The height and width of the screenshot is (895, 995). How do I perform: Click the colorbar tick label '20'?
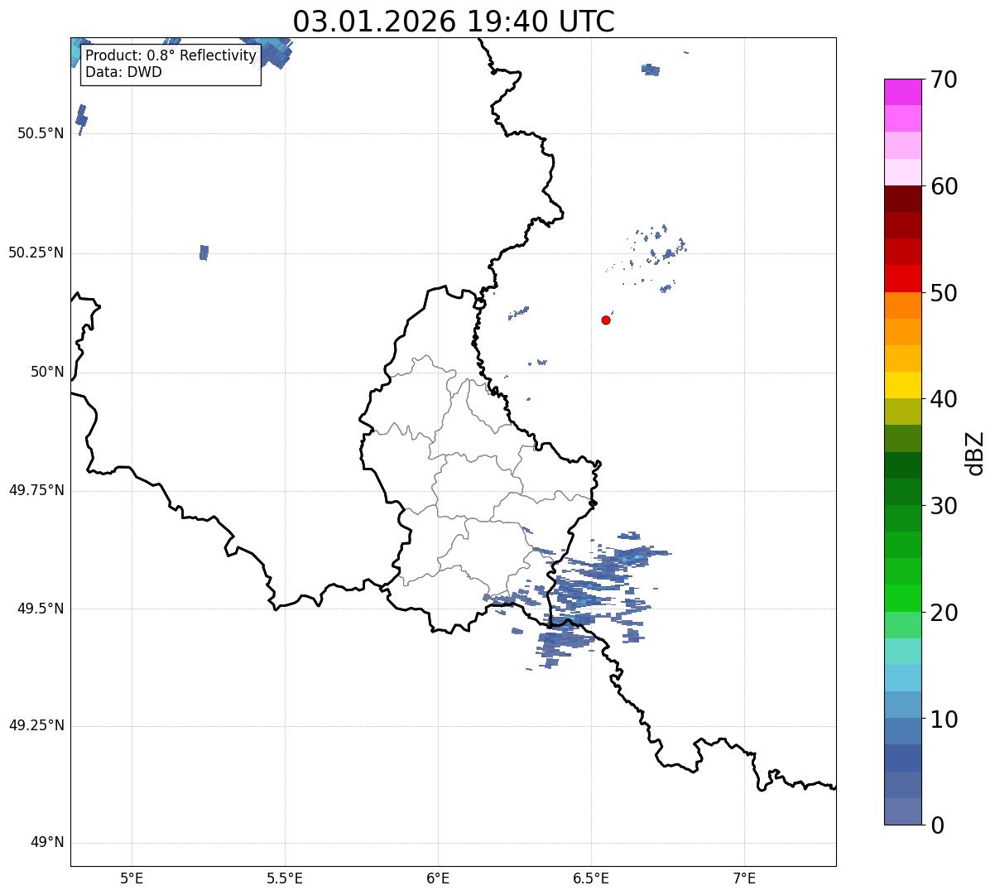944,613
